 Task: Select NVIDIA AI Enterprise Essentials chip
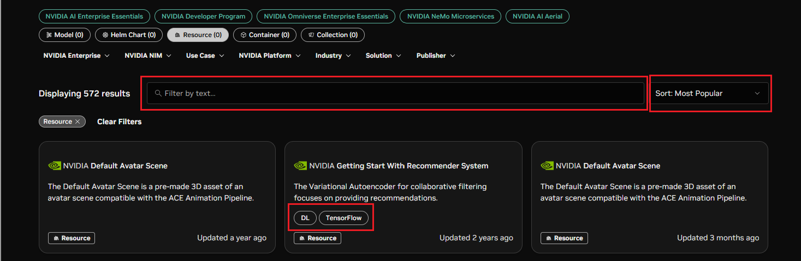click(x=94, y=16)
